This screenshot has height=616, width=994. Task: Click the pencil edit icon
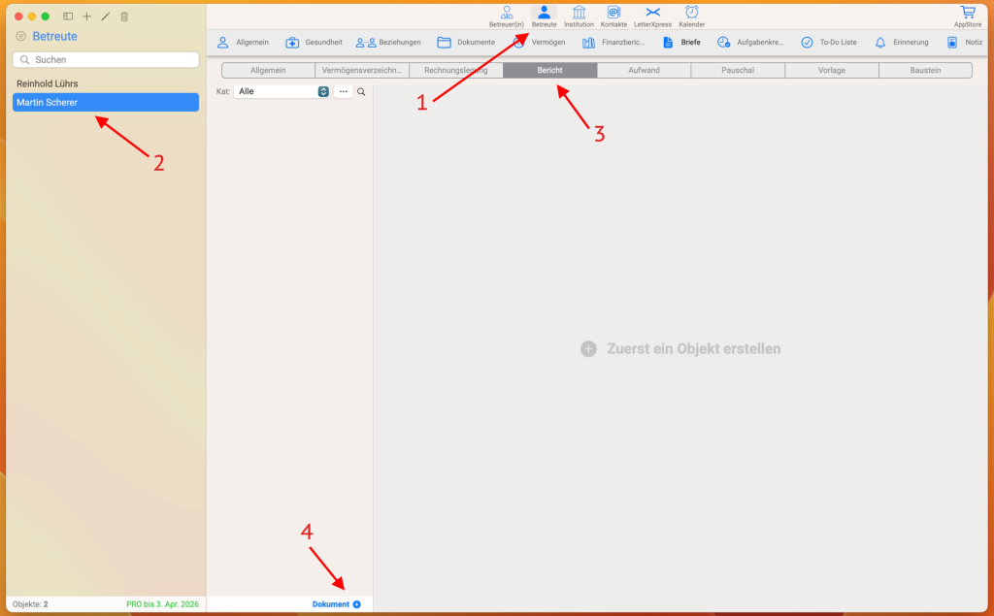[x=105, y=16]
